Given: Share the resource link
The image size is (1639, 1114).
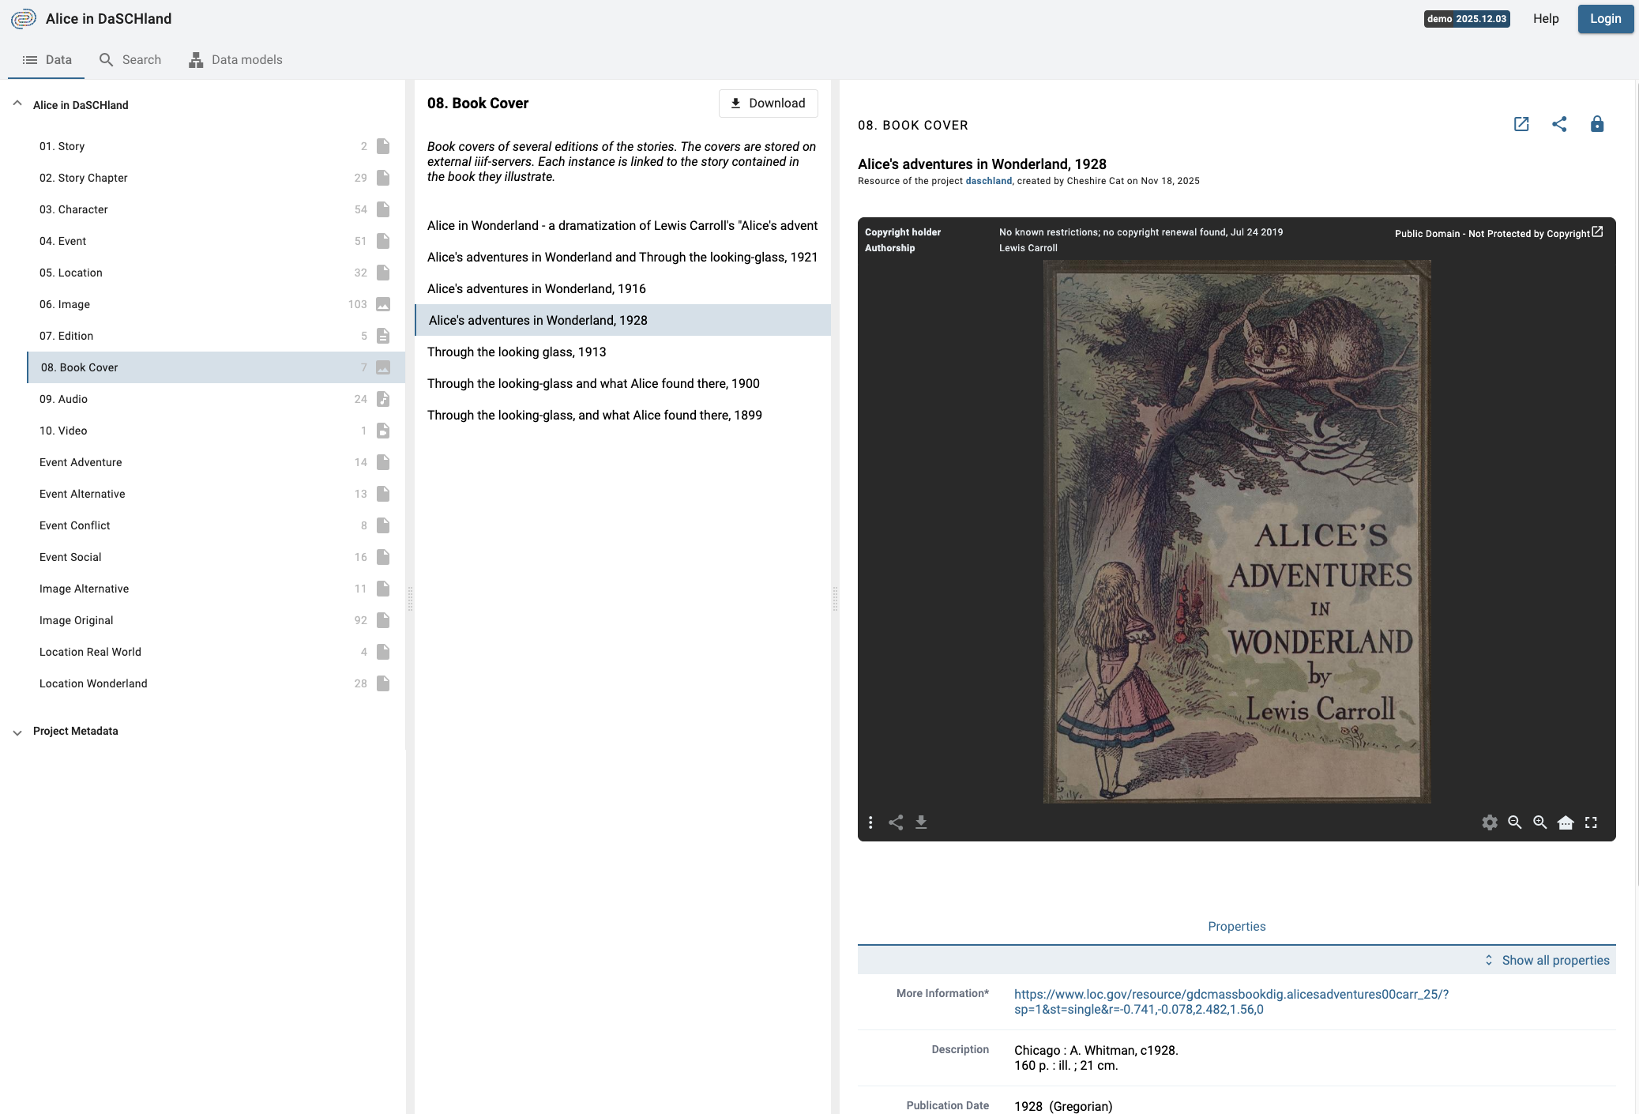Looking at the screenshot, I should tap(1559, 124).
